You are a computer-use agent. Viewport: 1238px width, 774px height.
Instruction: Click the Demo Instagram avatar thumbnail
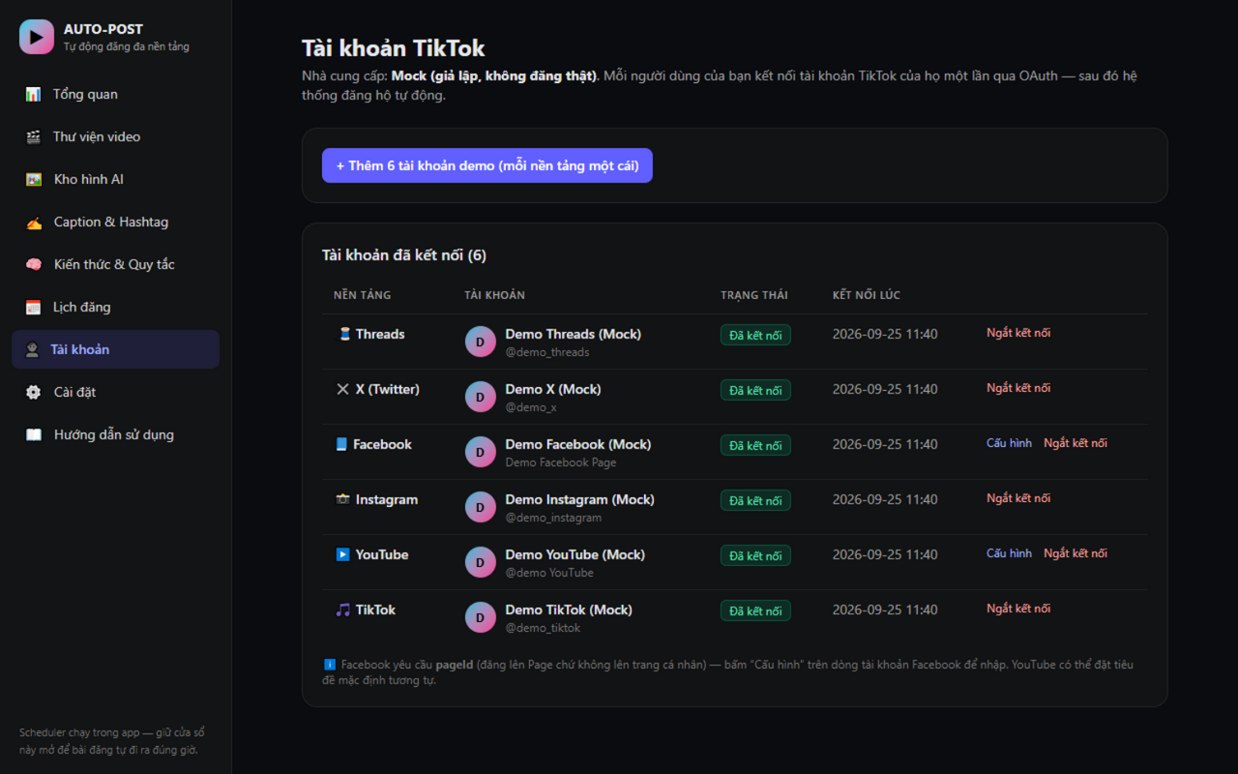481,507
